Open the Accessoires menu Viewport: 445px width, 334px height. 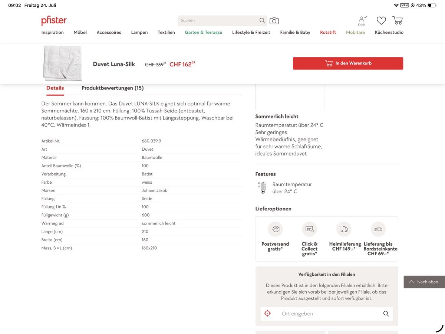pyautogui.click(x=109, y=33)
